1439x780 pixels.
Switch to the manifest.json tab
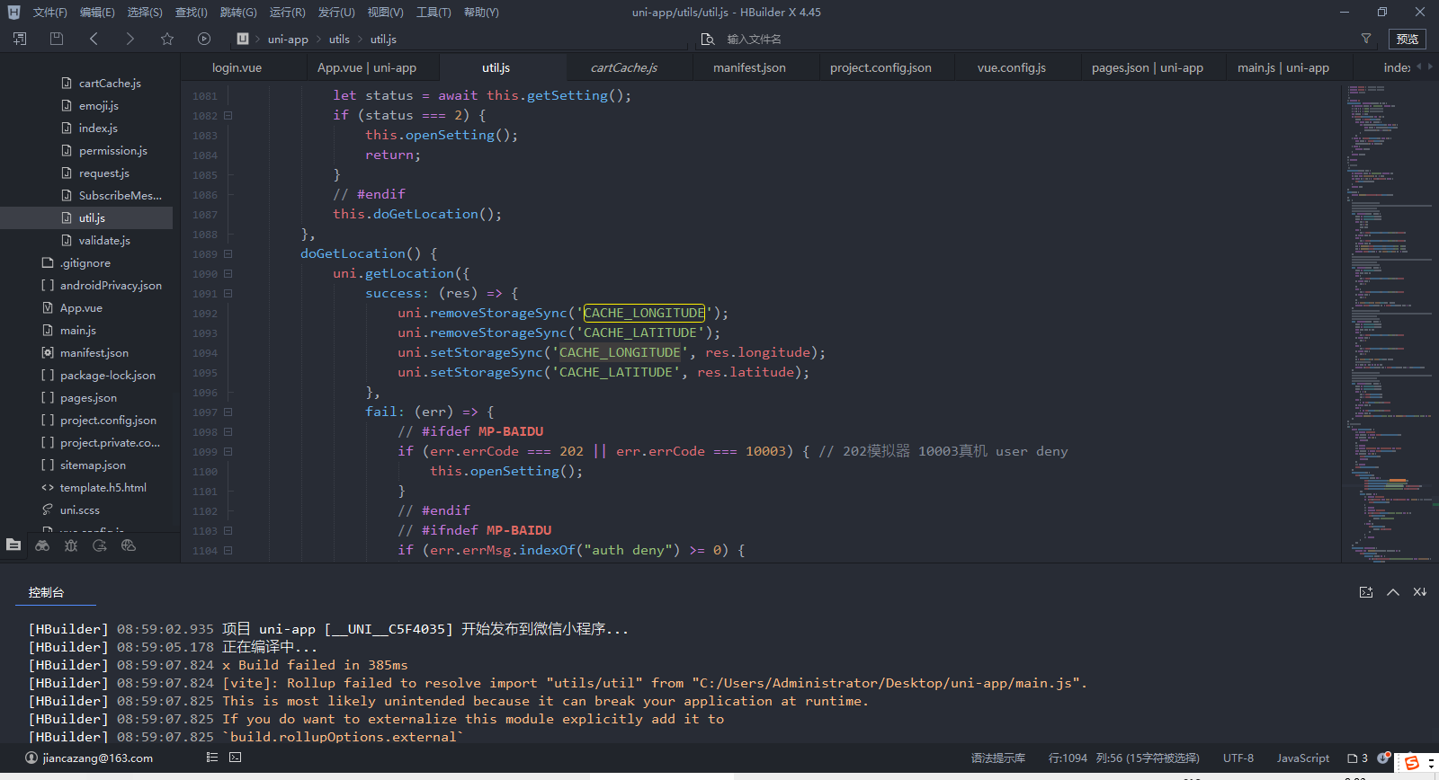pos(749,67)
